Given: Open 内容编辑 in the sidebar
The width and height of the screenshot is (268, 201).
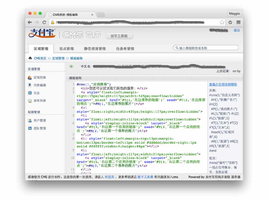Looking at the screenshot, I should pyautogui.click(x=39, y=85).
